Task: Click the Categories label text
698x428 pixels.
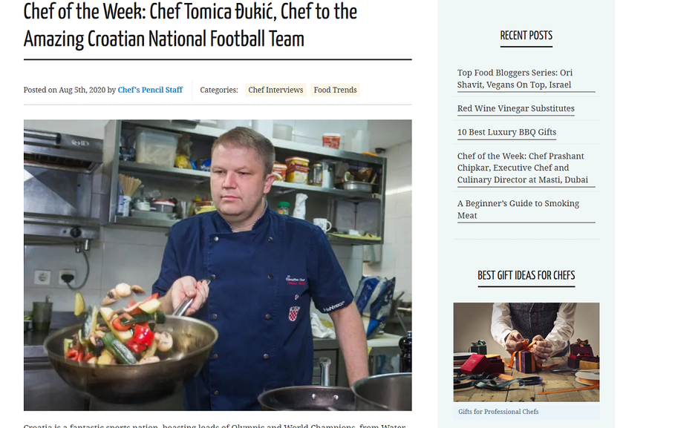Action: click(219, 90)
